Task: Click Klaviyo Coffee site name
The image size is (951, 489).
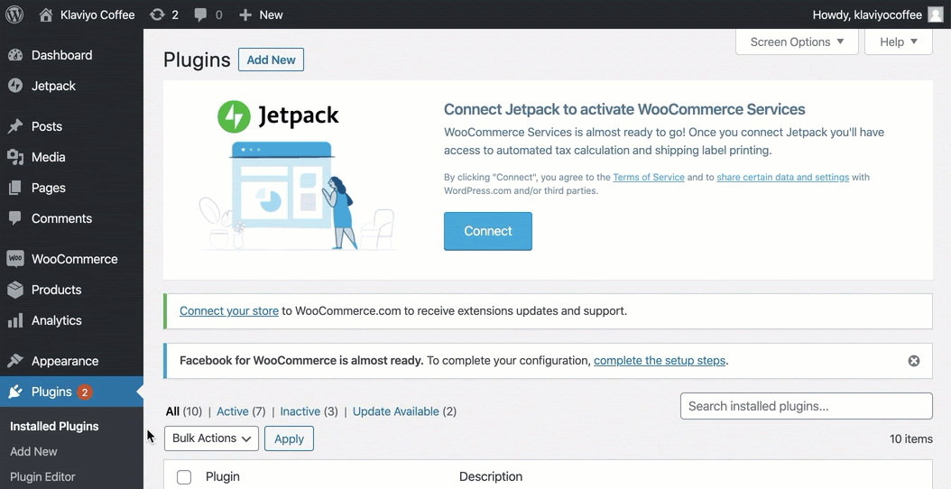Action: 97,14
